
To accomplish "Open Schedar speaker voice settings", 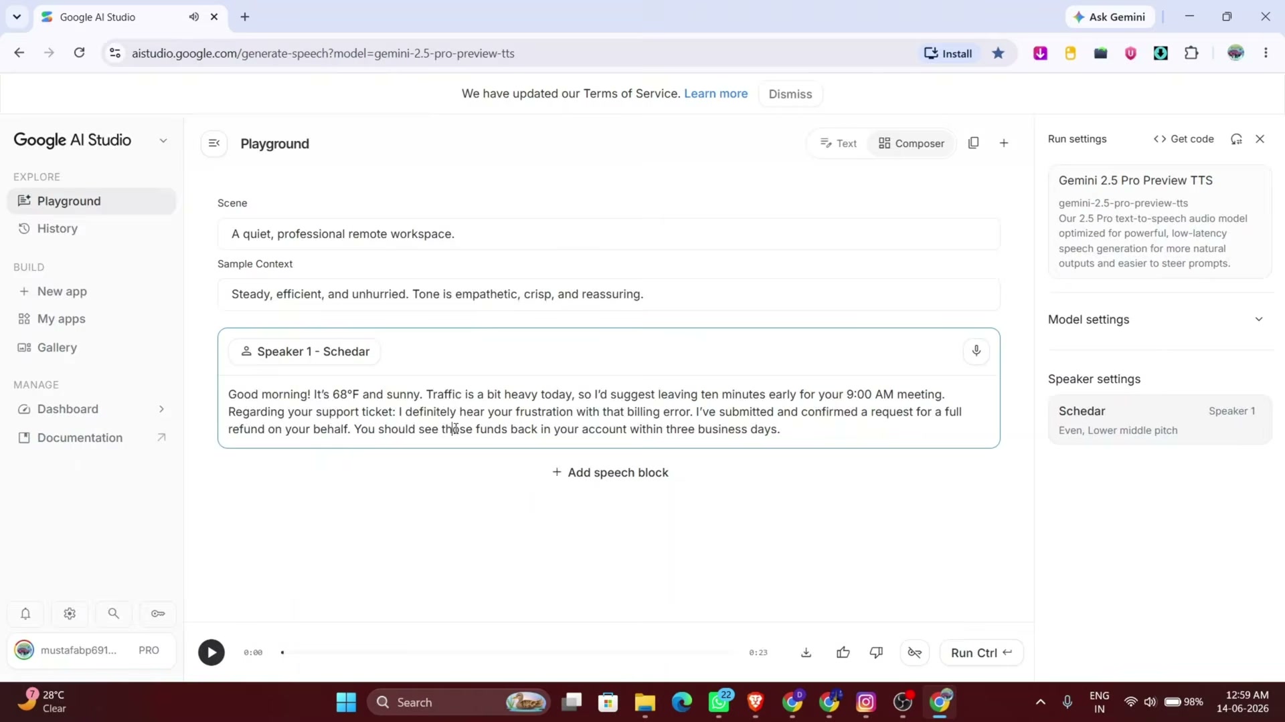I will (x=1160, y=420).
